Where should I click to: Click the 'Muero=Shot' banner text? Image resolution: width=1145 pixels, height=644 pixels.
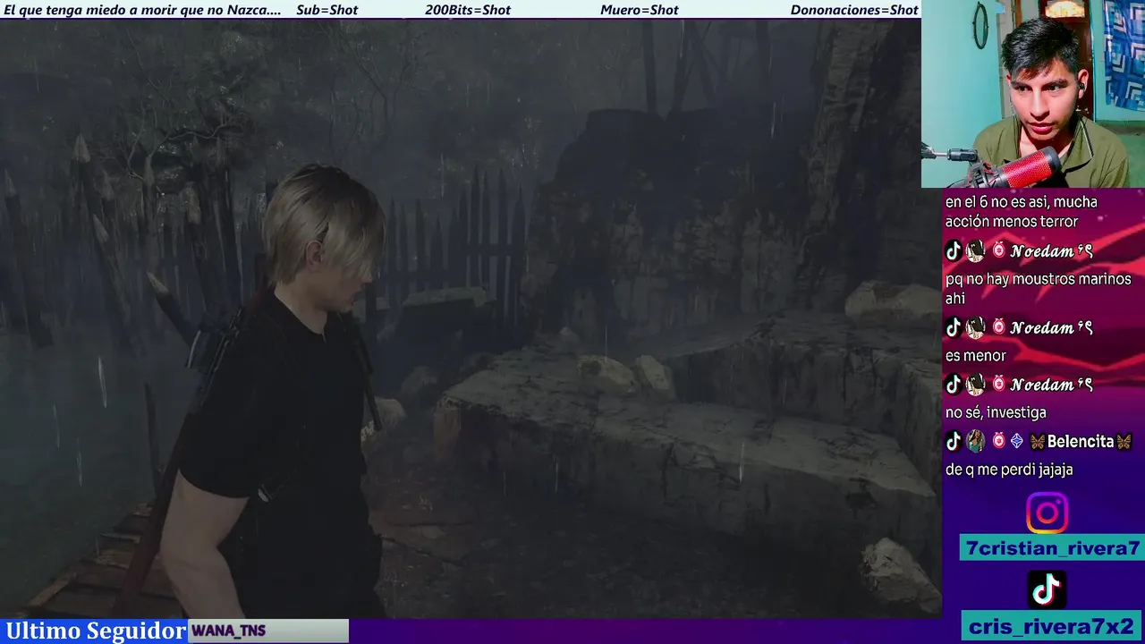[x=640, y=10]
